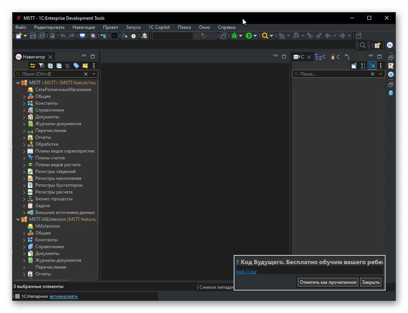The width and height of the screenshot is (408, 313).
Task: Open Navigator view menu three dots
Action: (x=94, y=66)
